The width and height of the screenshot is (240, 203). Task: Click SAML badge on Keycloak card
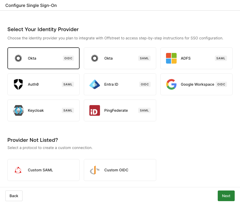pos(68,110)
